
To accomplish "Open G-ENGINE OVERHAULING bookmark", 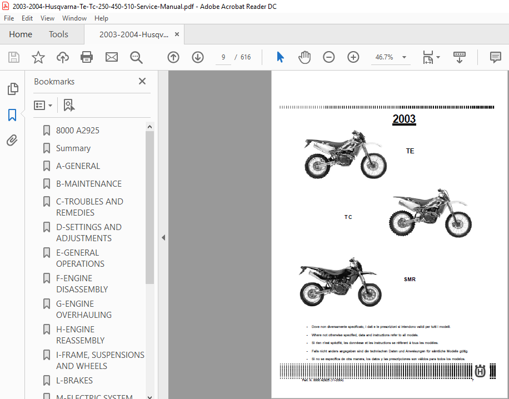I will point(84,310).
